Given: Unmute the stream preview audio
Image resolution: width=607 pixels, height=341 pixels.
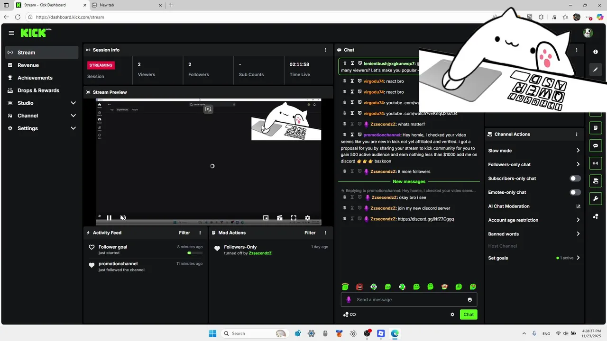Looking at the screenshot, I should pos(123,218).
